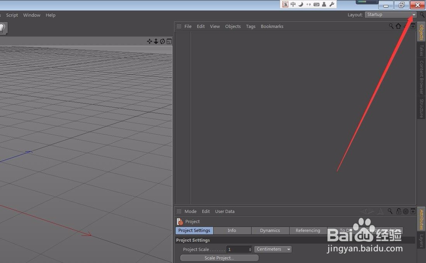
Task: Open the Content Browser side tab
Action: (422, 77)
